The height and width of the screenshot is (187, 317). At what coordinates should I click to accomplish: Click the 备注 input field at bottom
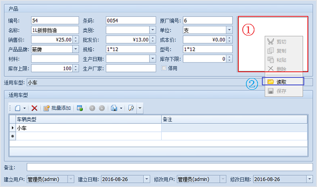170,167
